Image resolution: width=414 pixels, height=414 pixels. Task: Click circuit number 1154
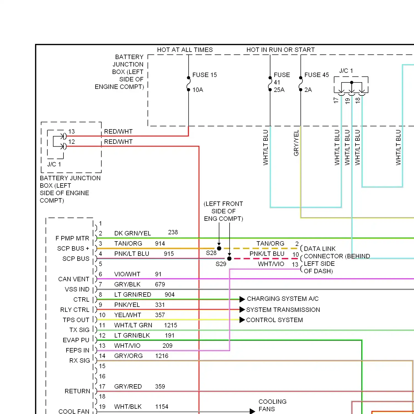pos(162,407)
